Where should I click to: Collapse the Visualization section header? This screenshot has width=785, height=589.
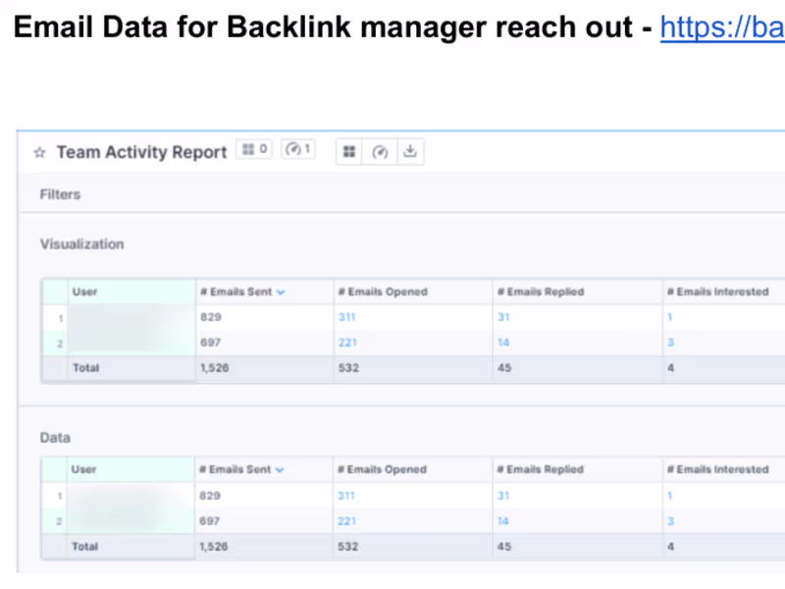[x=81, y=244]
